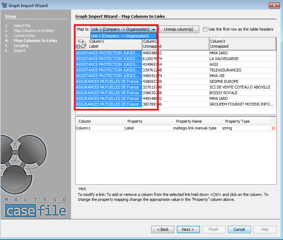This screenshot has width=283, height=240.
Task: Select the 'BOISSY ROYALE' cell
Action: click(x=243, y=93)
